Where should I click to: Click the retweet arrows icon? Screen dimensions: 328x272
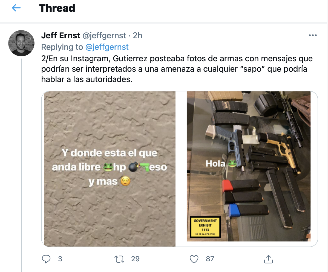[119, 259]
